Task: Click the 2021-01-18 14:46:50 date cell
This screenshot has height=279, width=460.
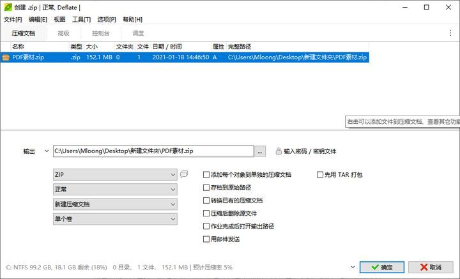Action: point(181,57)
